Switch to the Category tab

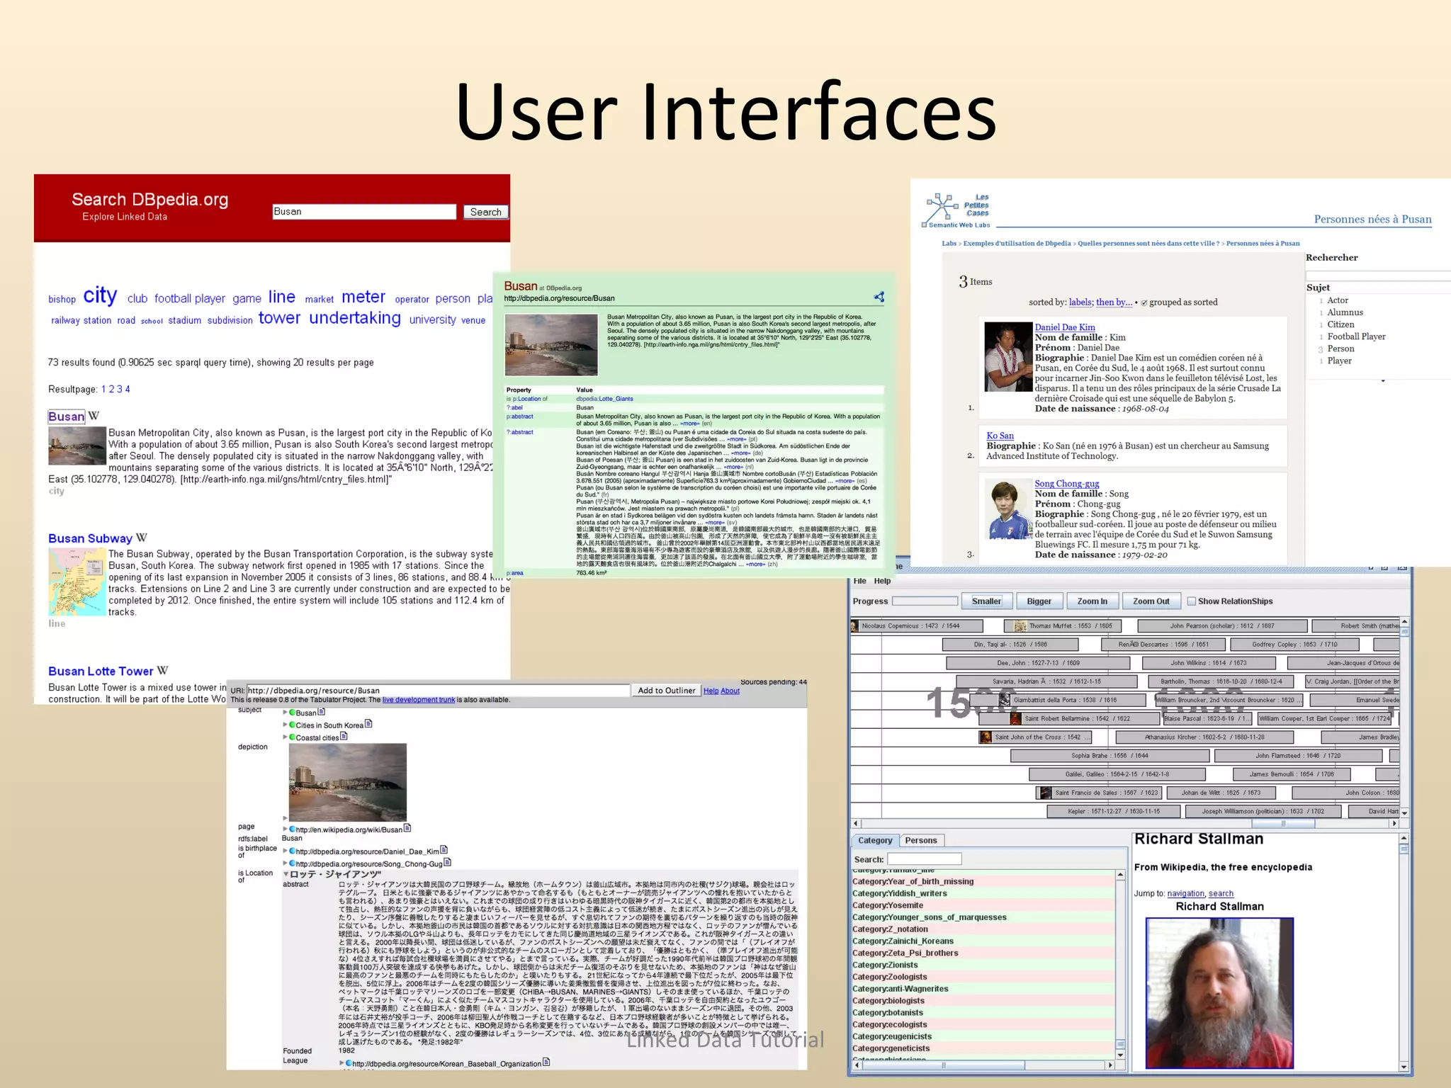pyautogui.click(x=875, y=840)
